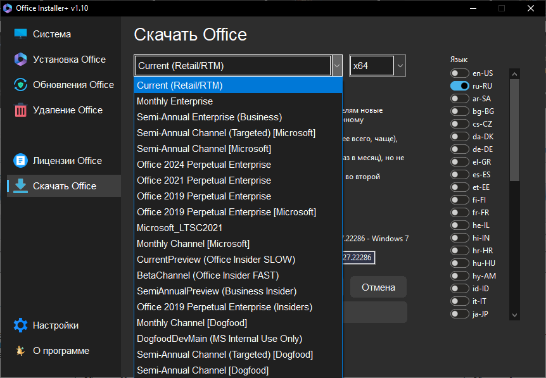Click the Система monitor icon
Viewport: 546px width, 378px height.
tap(21, 34)
